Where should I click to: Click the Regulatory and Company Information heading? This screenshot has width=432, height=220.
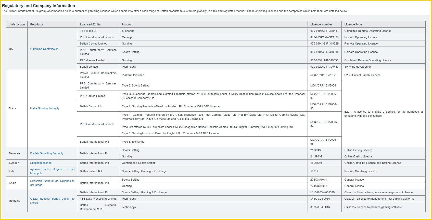39,6
